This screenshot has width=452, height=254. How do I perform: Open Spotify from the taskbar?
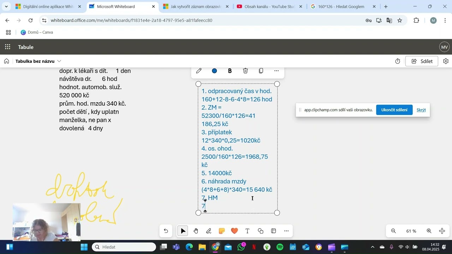[x=280, y=247]
